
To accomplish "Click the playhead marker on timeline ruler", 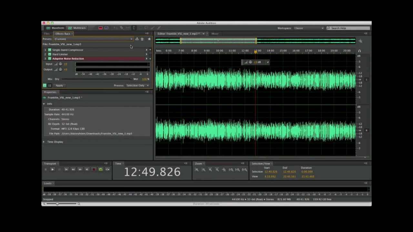I will tap(256, 52).
